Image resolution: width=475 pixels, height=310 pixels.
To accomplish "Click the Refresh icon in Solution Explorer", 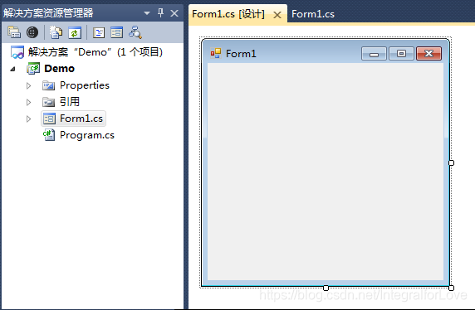I will pyautogui.click(x=75, y=32).
